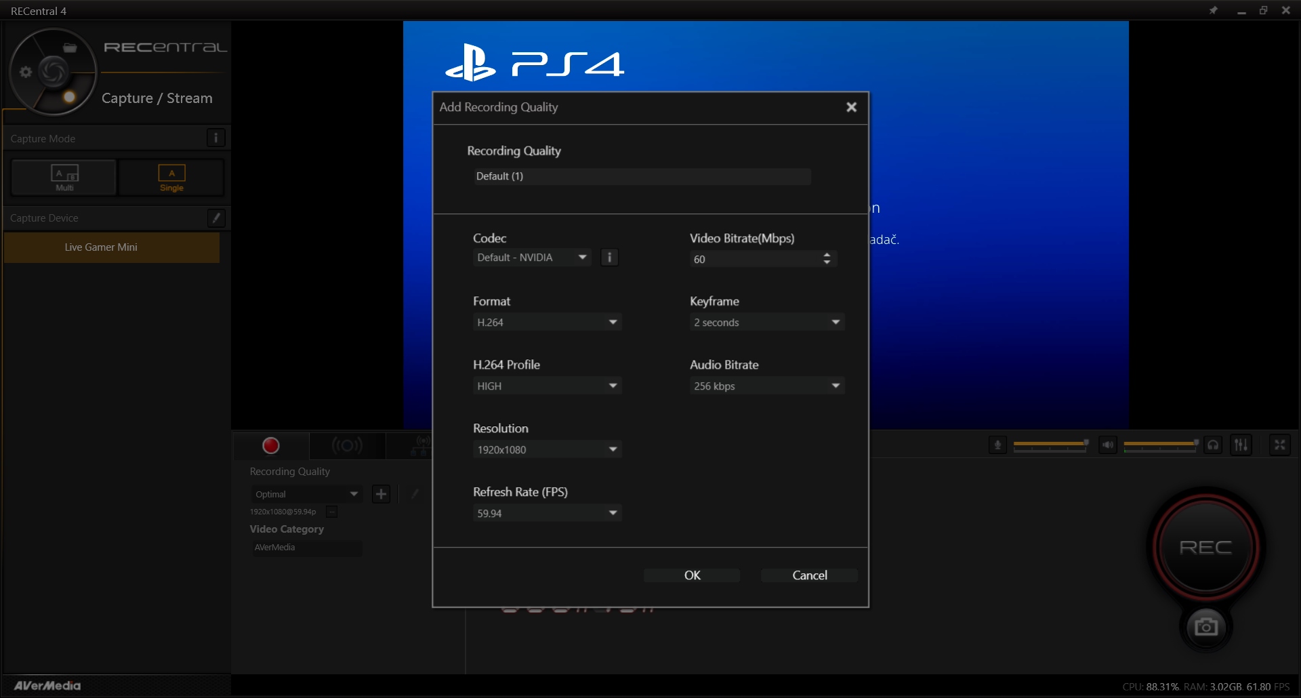The height and width of the screenshot is (698, 1301).
Task: Confirm with the OK button
Action: click(692, 575)
